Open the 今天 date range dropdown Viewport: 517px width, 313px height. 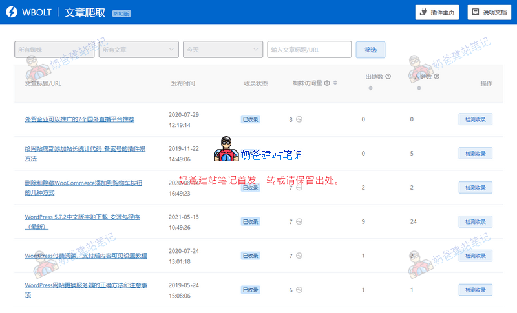pyautogui.click(x=223, y=49)
